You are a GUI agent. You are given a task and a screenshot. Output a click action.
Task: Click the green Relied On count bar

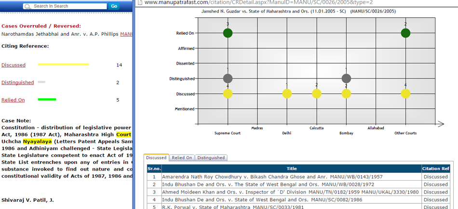[x=47, y=100]
